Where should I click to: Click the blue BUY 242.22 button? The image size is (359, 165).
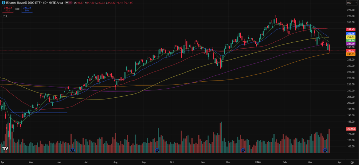tap(27, 9)
